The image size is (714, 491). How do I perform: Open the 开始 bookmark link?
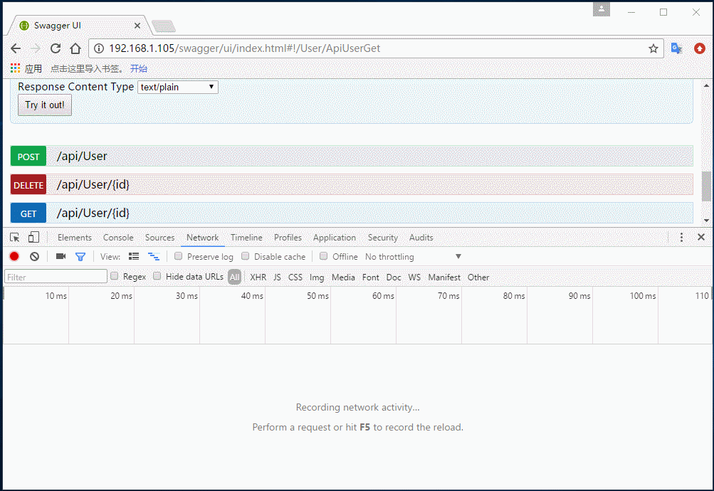point(138,68)
